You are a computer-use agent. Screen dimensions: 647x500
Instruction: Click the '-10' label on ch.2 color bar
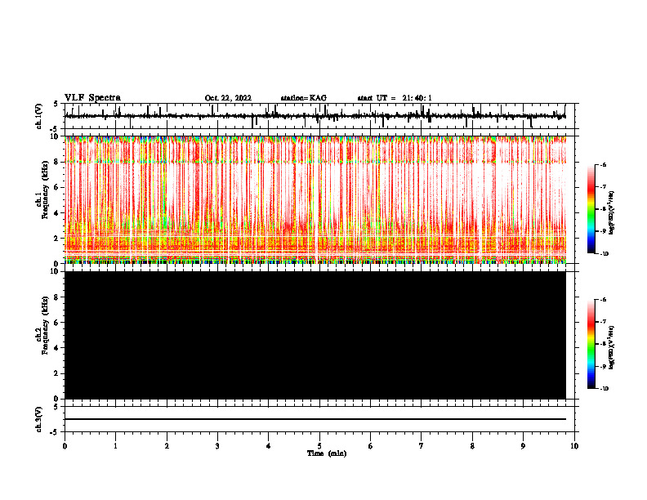click(604, 388)
